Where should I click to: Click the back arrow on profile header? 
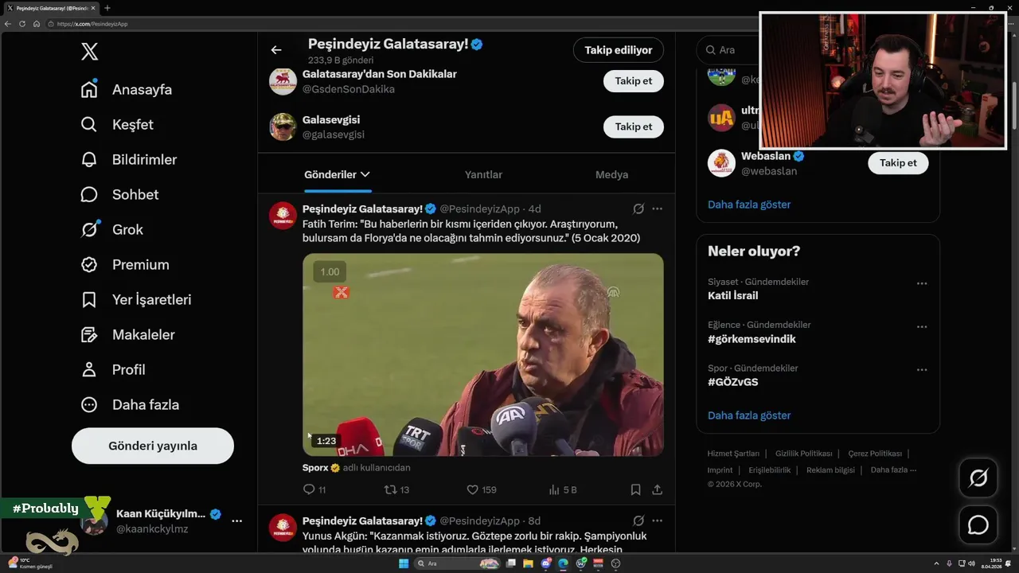coord(276,49)
